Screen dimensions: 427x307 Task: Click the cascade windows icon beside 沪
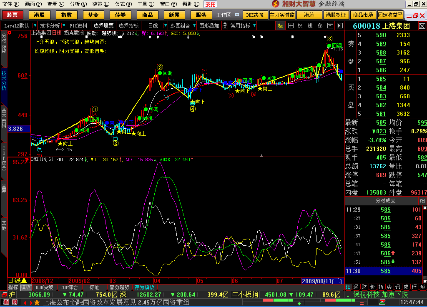(4, 295)
